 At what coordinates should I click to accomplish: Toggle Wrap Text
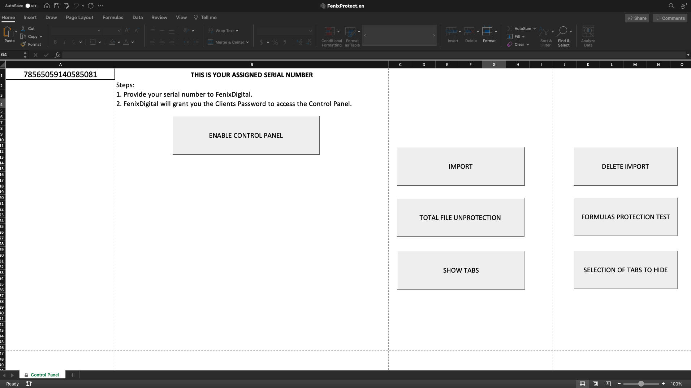(x=223, y=31)
